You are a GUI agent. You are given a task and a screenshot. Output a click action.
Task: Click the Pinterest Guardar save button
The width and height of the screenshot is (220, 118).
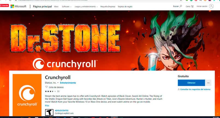coord(4,5)
